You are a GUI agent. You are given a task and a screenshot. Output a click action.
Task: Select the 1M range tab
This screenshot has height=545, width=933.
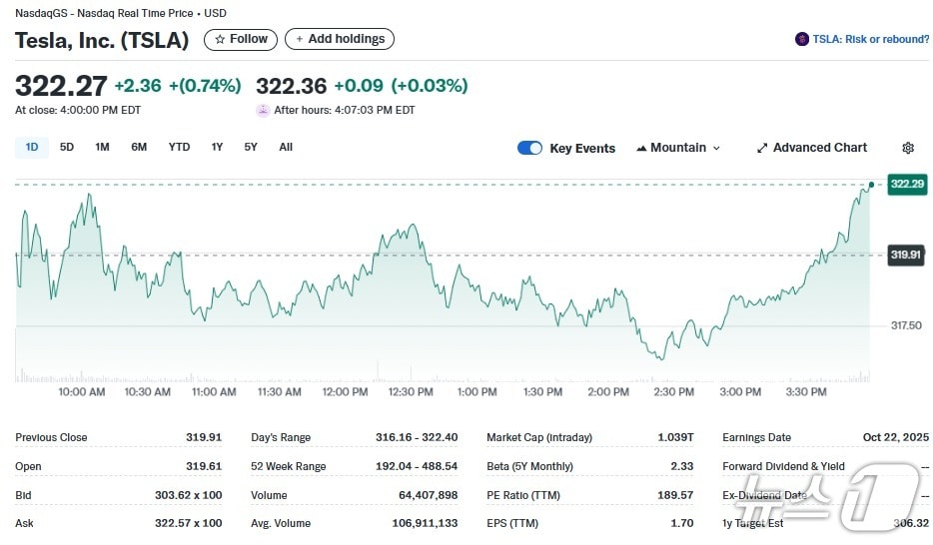click(x=102, y=147)
